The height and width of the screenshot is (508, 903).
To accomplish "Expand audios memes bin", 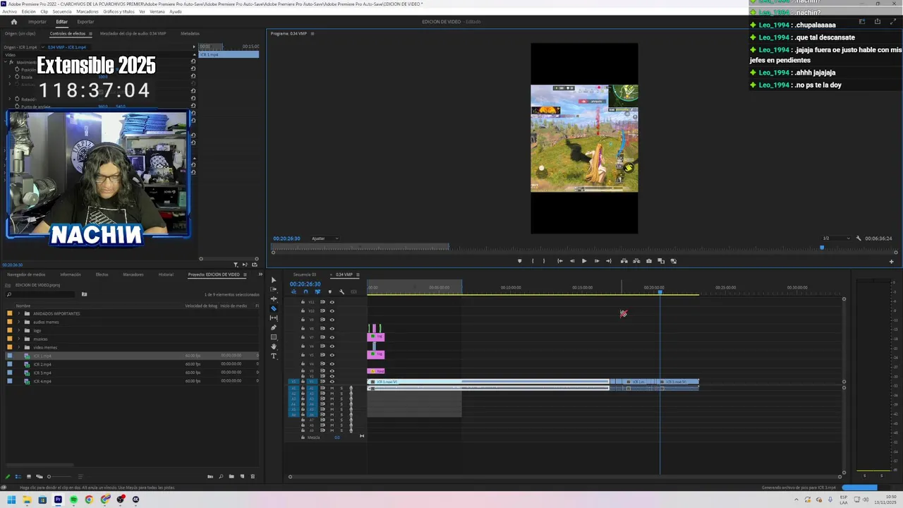I will click(19, 322).
